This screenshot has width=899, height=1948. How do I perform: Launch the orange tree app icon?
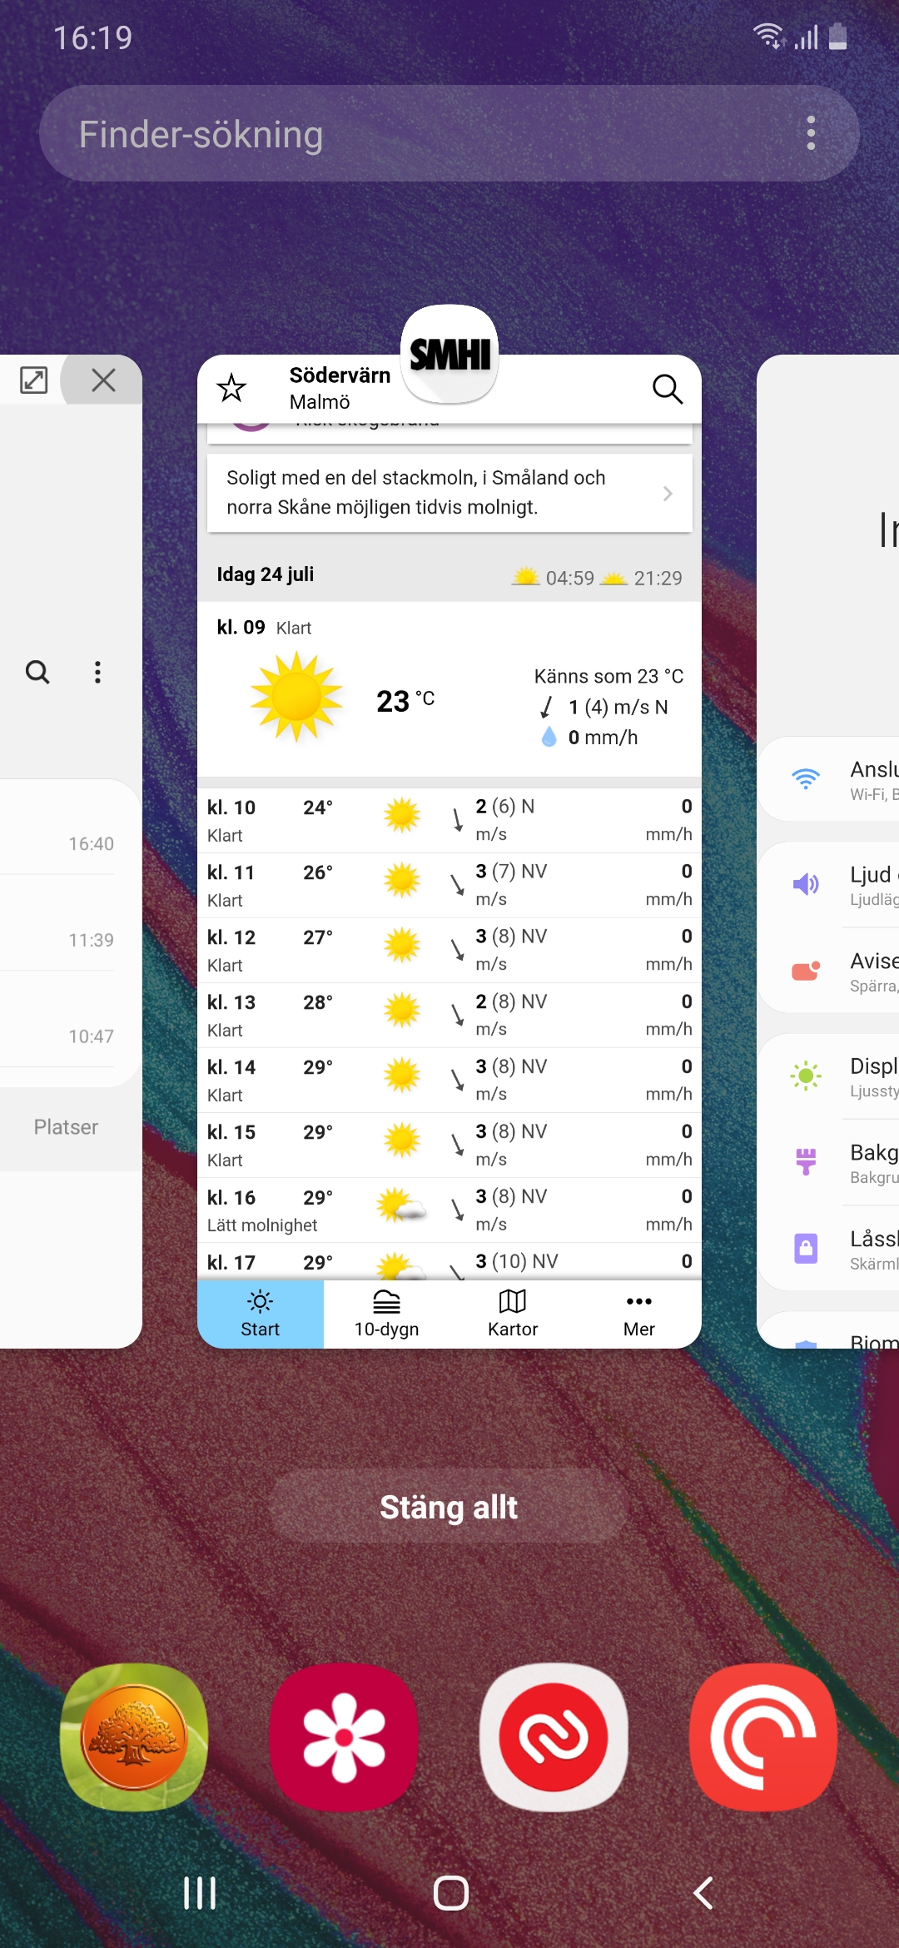(x=133, y=1737)
